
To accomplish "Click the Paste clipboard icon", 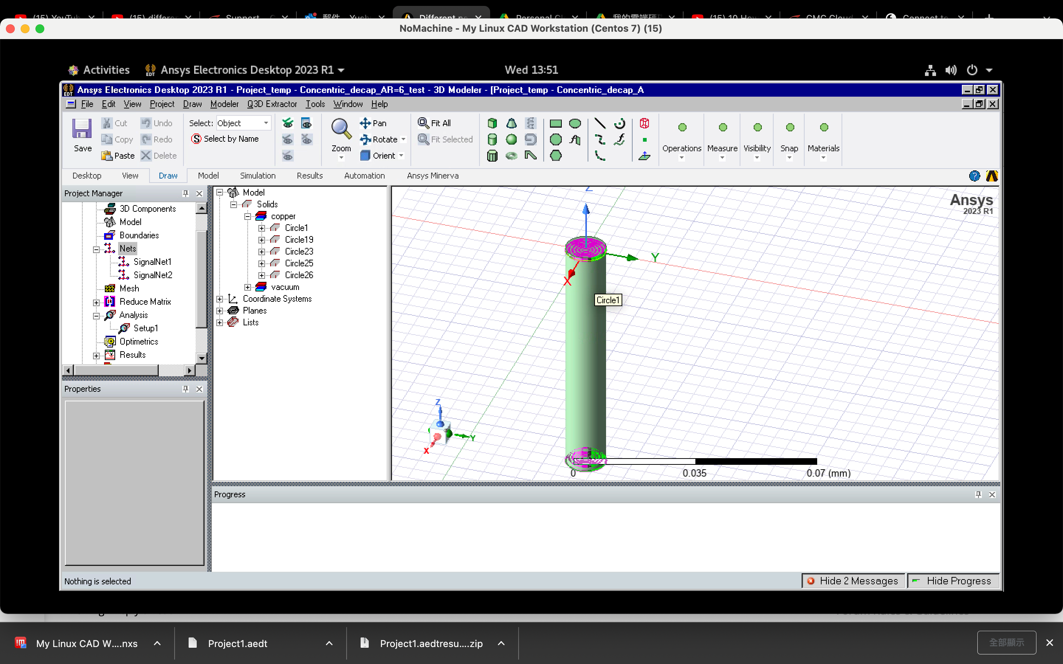I will pos(107,155).
